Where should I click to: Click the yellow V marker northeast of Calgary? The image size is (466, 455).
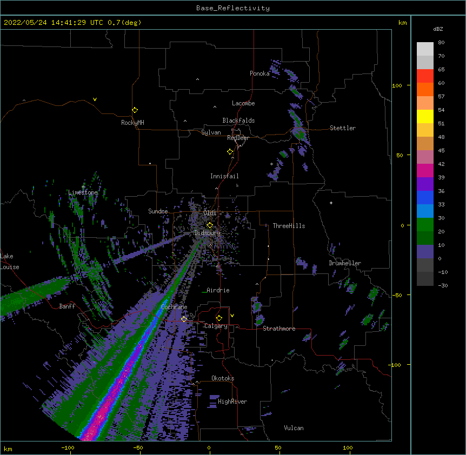[232, 316]
